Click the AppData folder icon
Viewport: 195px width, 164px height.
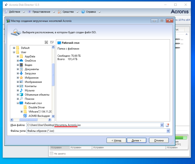(21, 56)
